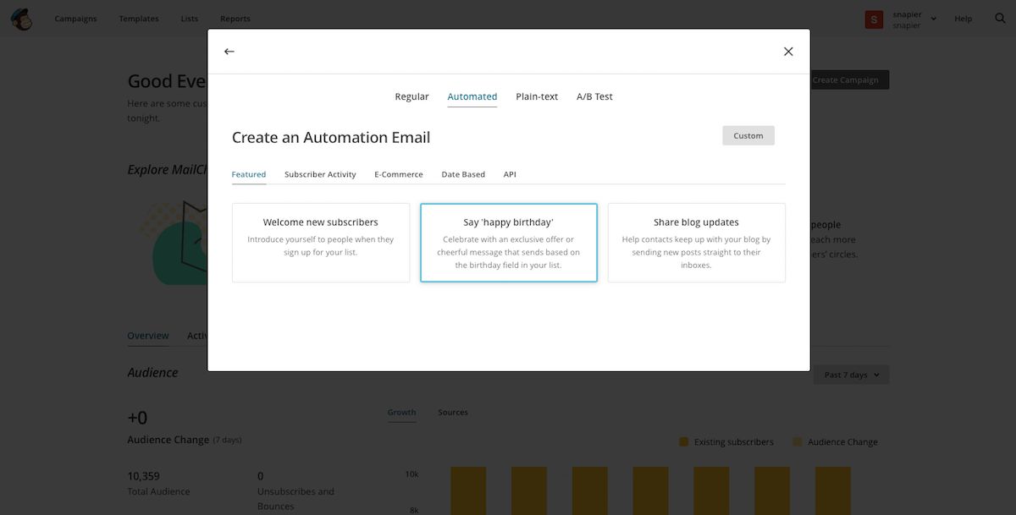Screen dimensions: 1016x515
Task: Choose the Say 'happy birthday' automation
Action: point(509,242)
